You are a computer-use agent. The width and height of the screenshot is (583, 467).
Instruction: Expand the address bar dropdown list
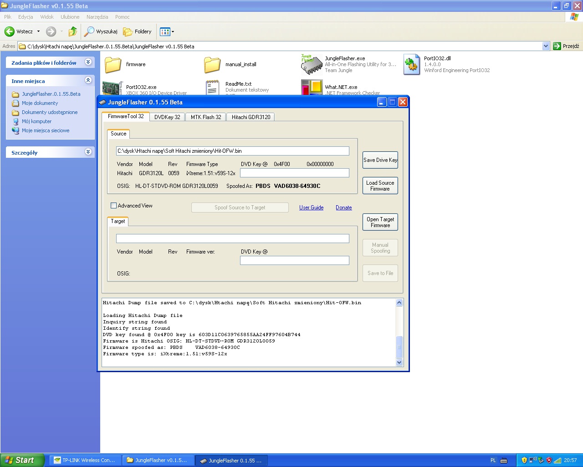point(546,46)
